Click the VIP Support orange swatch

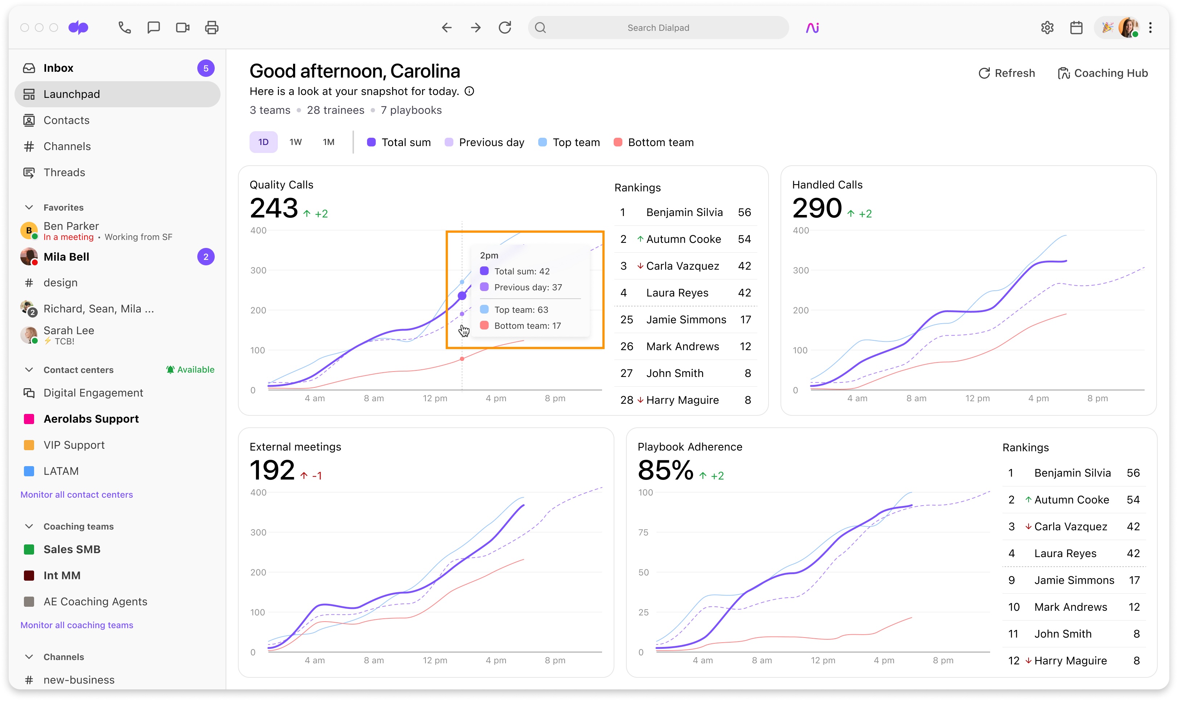coord(29,445)
